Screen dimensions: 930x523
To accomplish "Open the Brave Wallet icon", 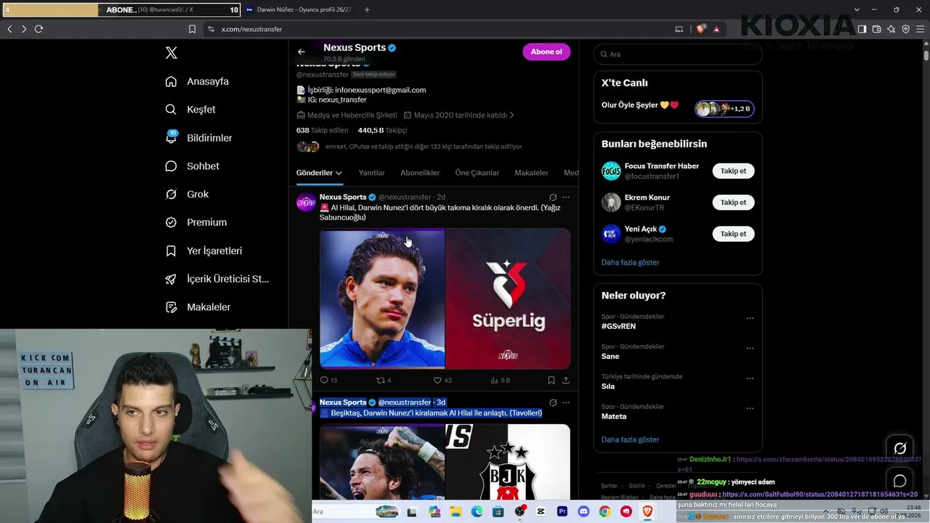I will pos(876,29).
